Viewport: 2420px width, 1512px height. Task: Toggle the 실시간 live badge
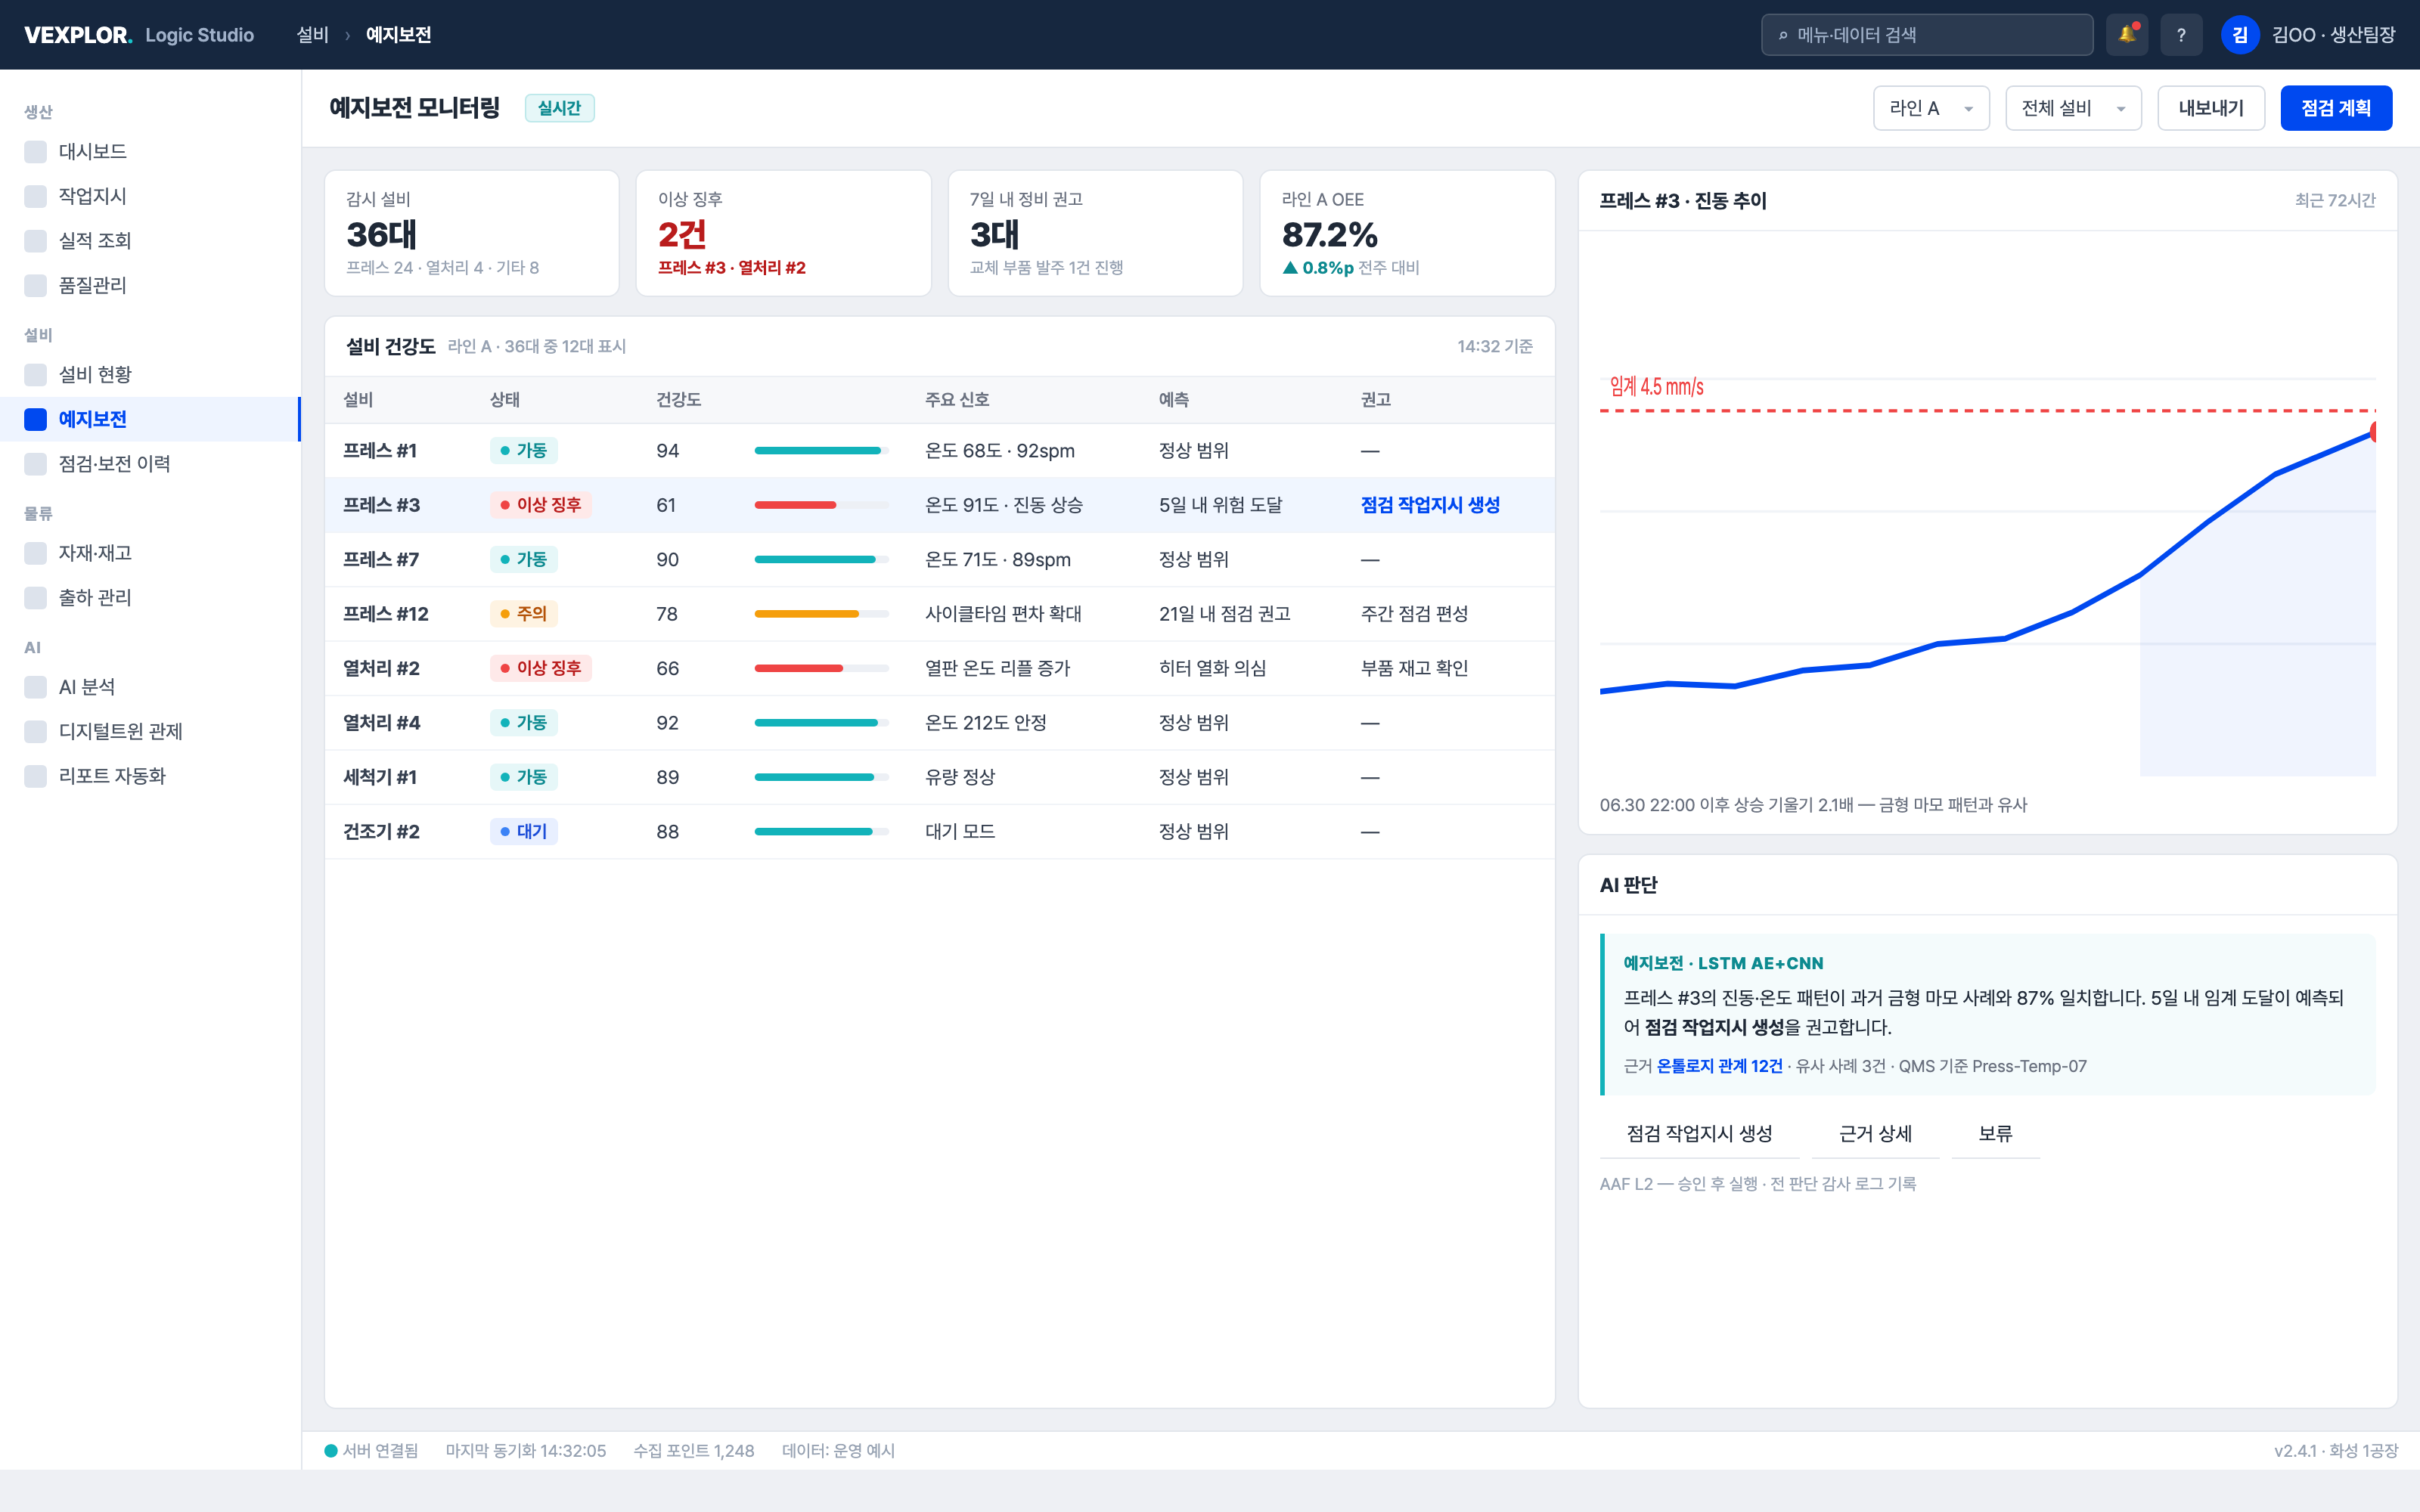click(x=559, y=108)
